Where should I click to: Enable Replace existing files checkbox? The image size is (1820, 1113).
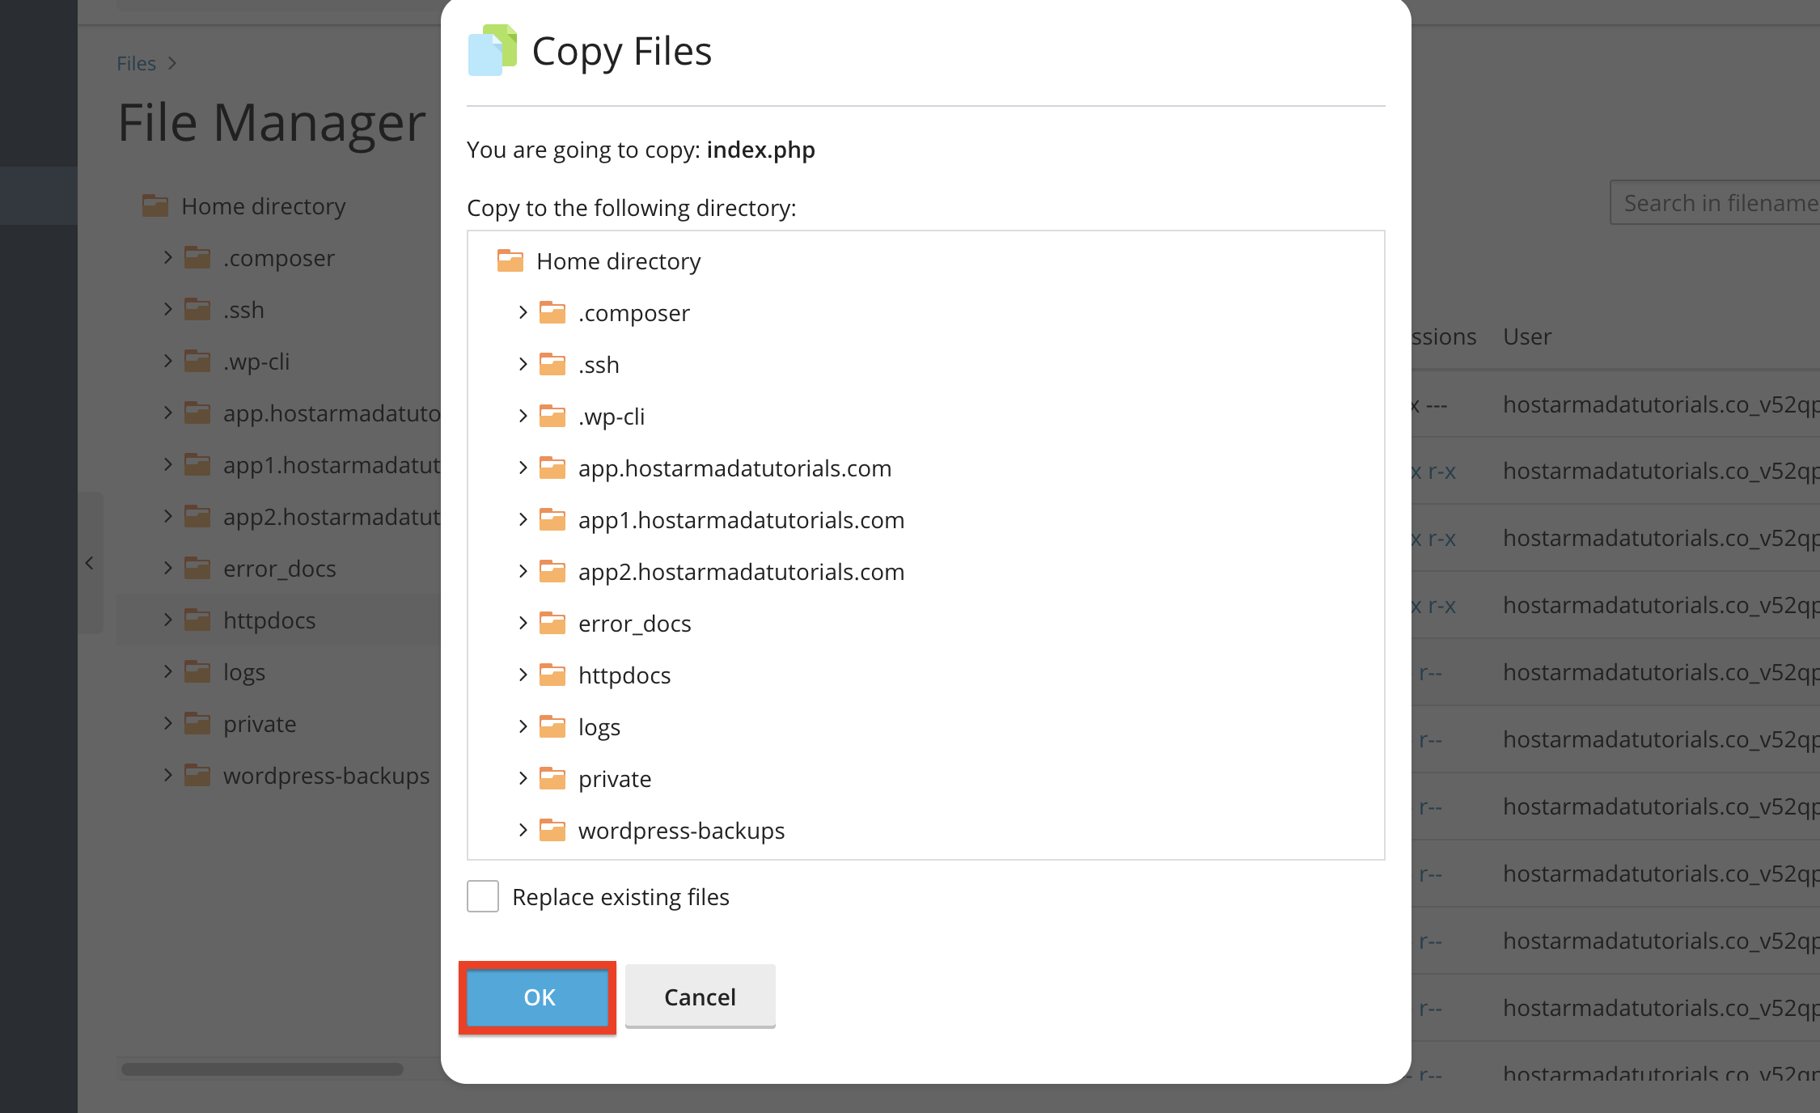(x=483, y=896)
